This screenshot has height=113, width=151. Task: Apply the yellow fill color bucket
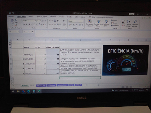40,24
